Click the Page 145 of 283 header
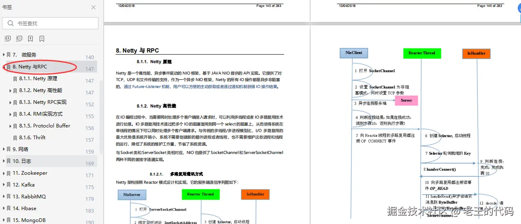 (269, 6)
